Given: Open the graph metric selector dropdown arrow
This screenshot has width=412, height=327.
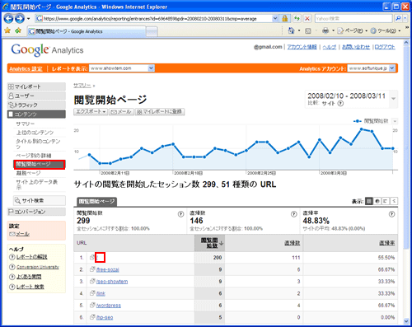Looking at the screenshot, I should [x=395, y=121].
